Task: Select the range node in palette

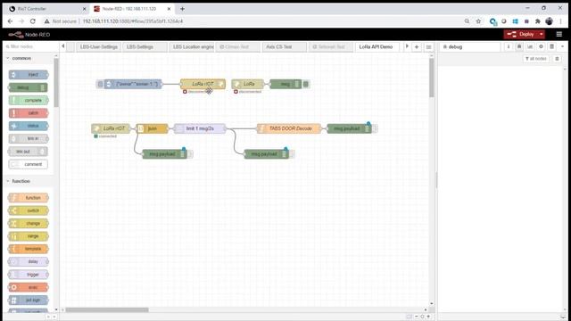Action: (x=29, y=236)
